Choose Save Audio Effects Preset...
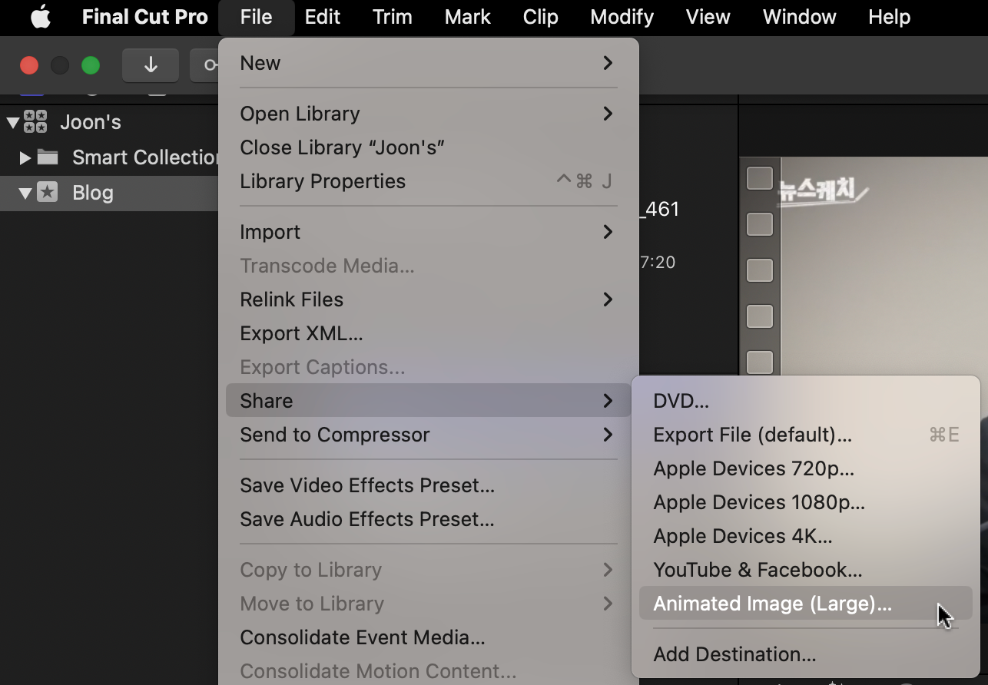The height and width of the screenshot is (685, 988). click(429, 519)
